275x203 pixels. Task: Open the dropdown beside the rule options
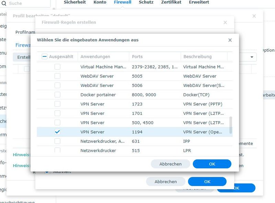(251, 57)
